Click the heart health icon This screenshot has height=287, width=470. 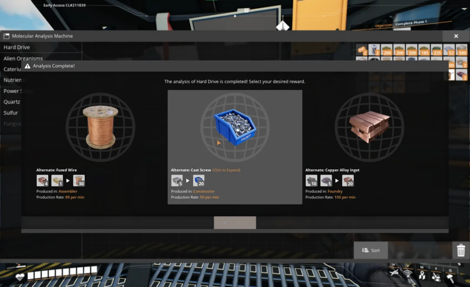20,277
